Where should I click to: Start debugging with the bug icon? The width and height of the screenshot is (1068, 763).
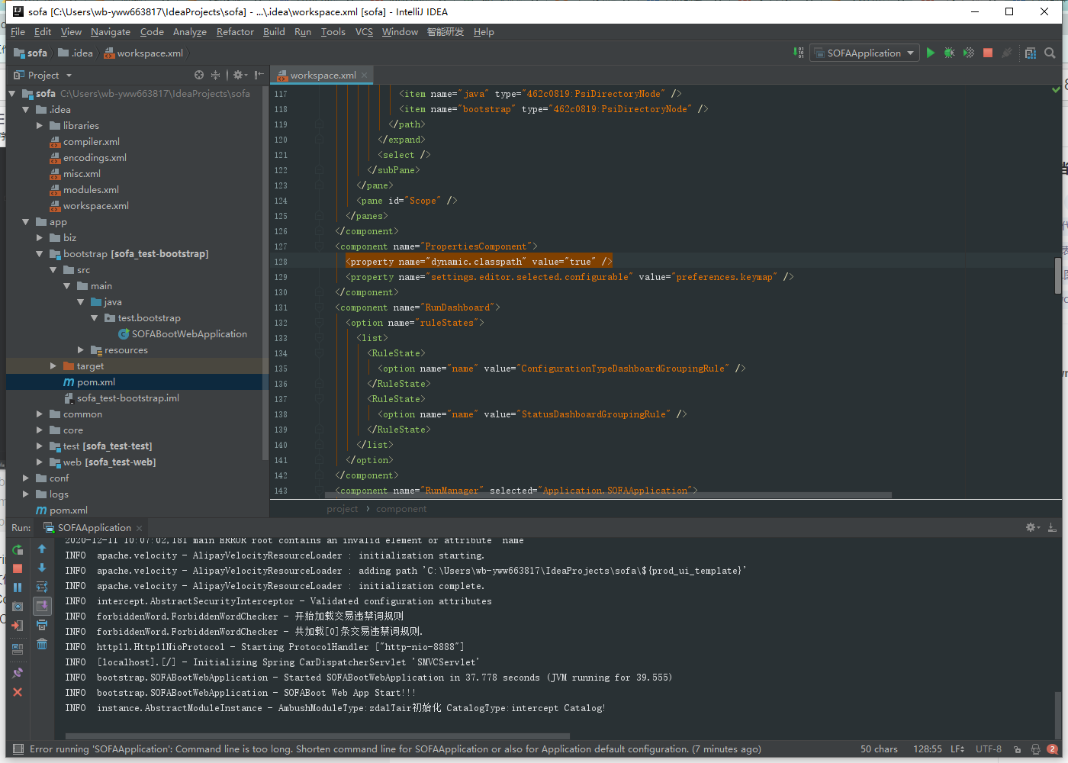pyautogui.click(x=949, y=53)
